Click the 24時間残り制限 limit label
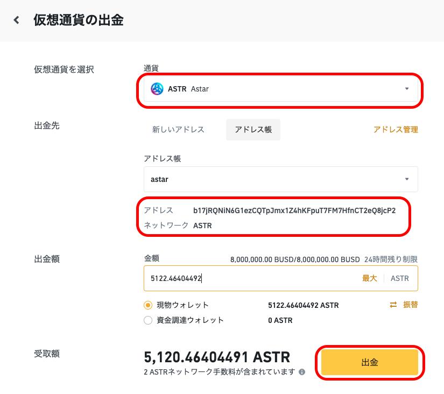 coord(391,259)
